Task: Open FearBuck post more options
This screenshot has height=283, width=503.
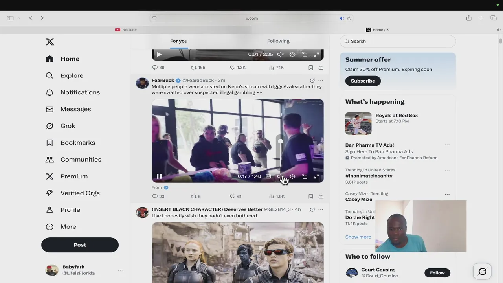Action: [321, 81]
